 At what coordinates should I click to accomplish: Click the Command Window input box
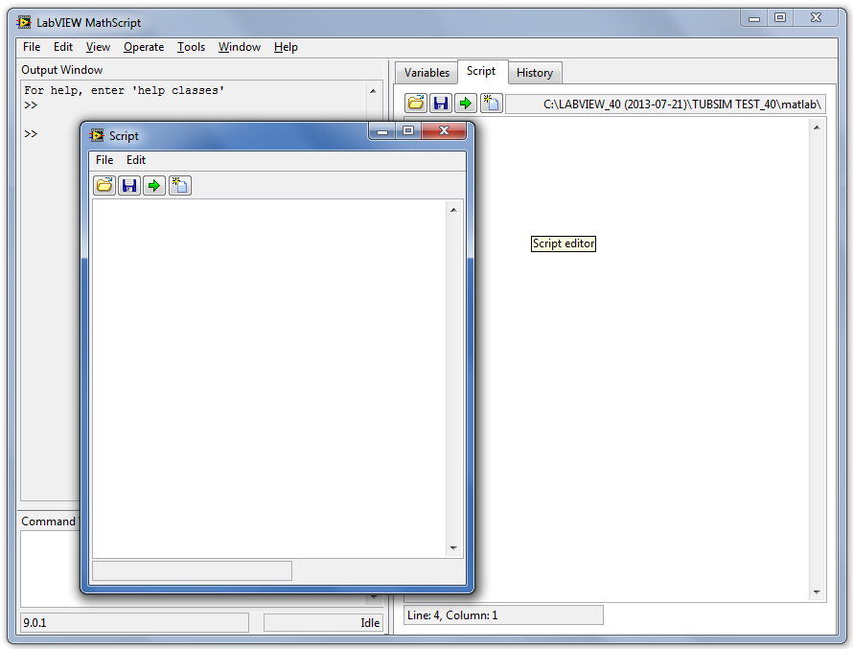(x=49, y=568)
